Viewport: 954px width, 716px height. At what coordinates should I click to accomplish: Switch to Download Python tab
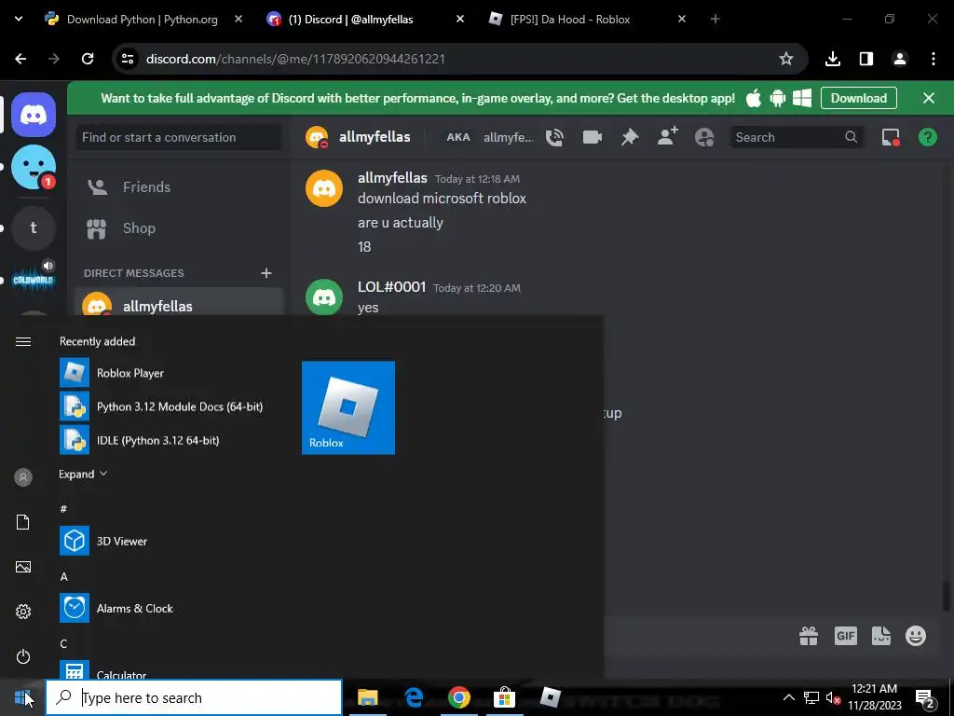[x=143, y=20]
